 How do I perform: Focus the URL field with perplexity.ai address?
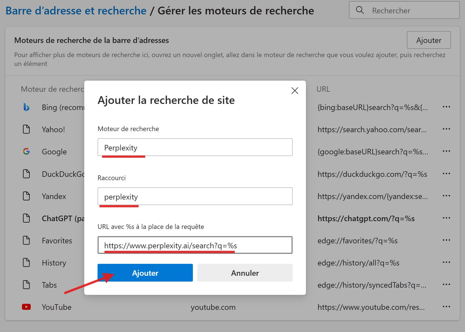click(x=195, y=245)
